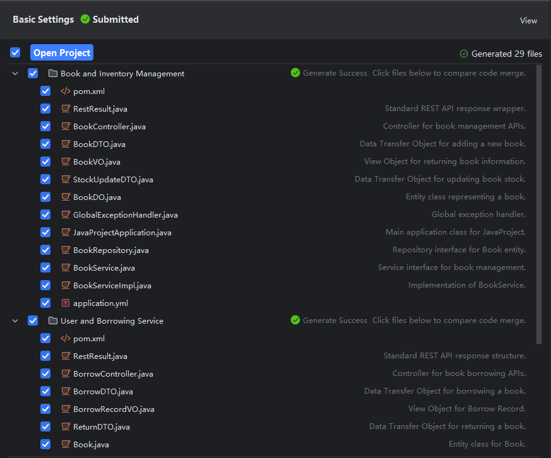Deselect the User and Borrowing Service folder checkbox
Viewport: 551px width, 458px height.
coord(33,321)
